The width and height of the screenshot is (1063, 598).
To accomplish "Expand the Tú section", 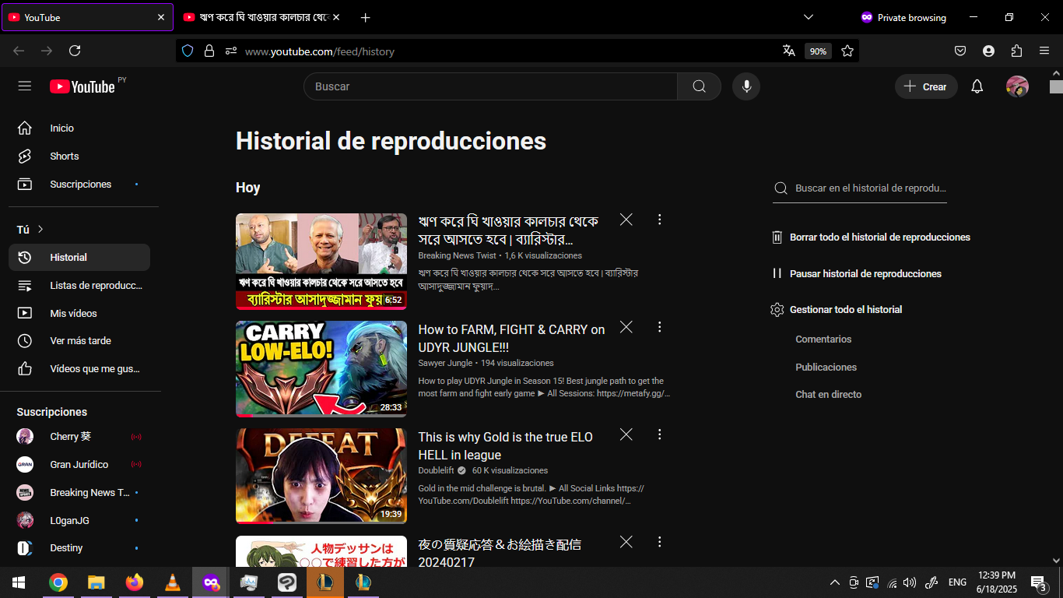I will (x=30, y=230).
